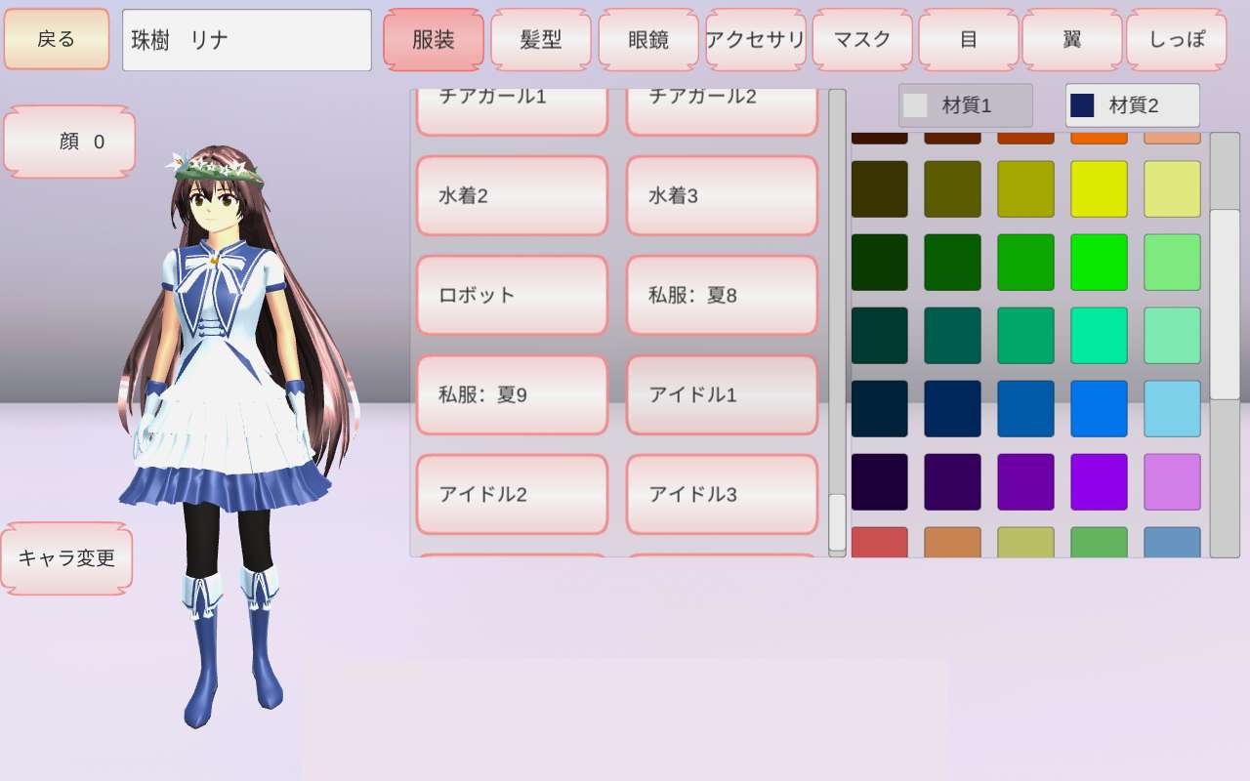1250x781 pixels.
Task: Click the 戻る back button
Action: (x=57, y=39)
